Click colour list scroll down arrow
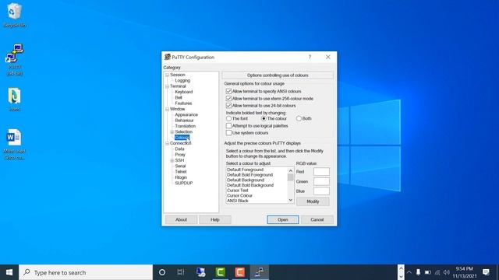 (x=291, y=200)
